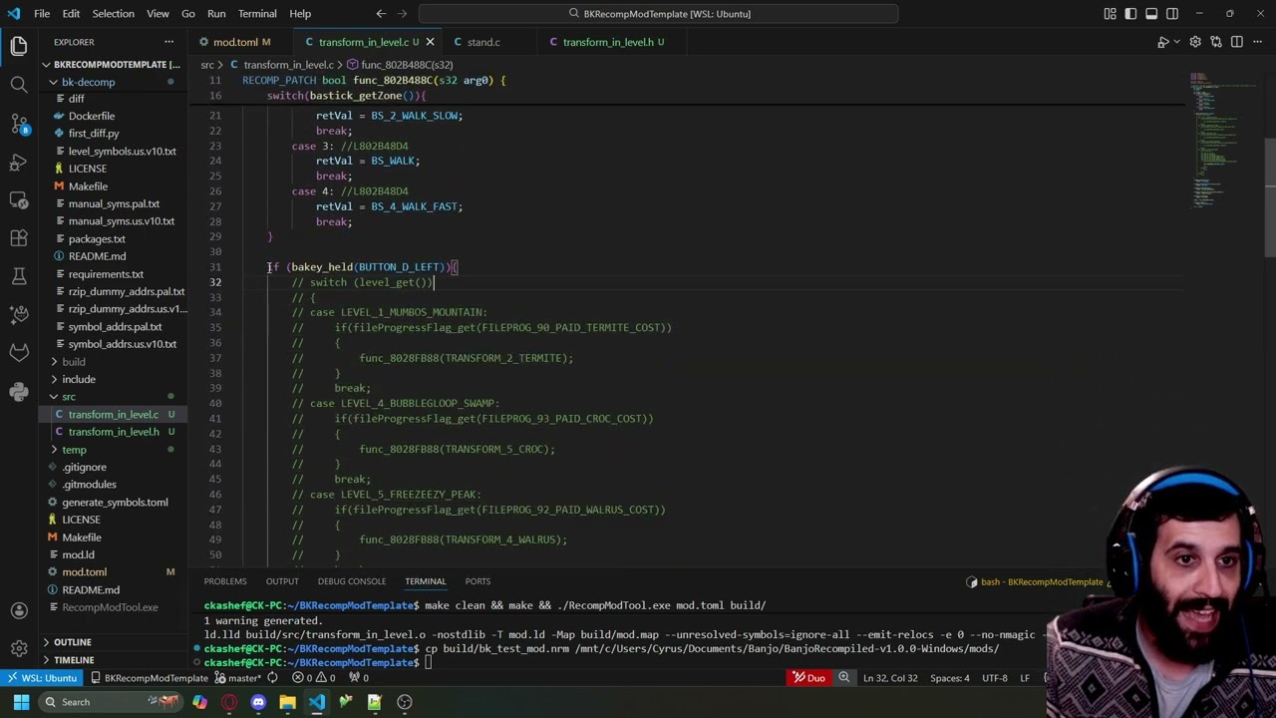Switch to the stand.c tab

[x=483, y=42]
